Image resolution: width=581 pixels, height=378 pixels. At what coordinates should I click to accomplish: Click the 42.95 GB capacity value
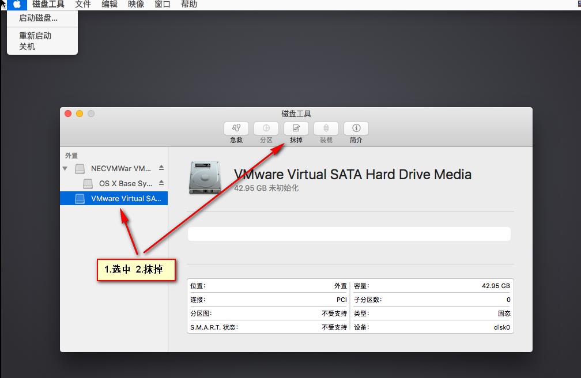pyautogui.click(x=496, y=286)
